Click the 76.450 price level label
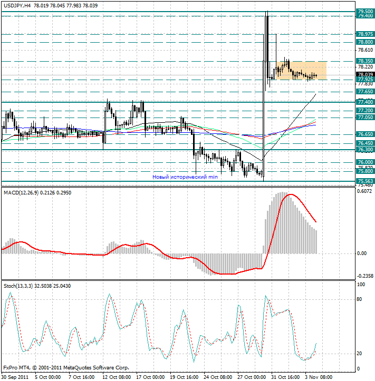 point(366,143)
